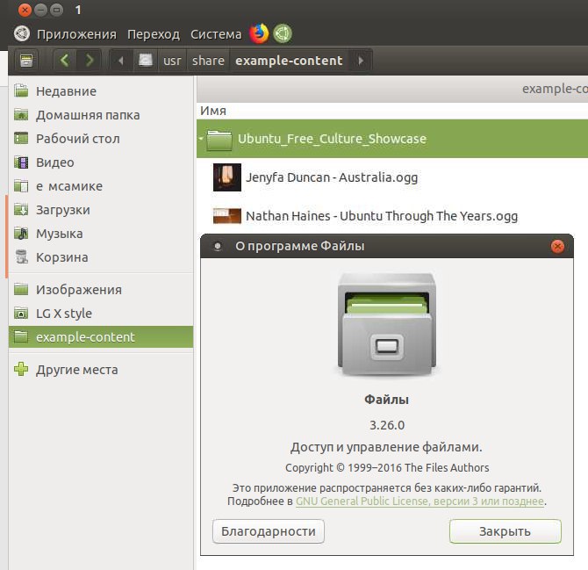Image resolution: width=588 pixels, height=570 pixels.
Task: Open the Приложения menu
Action: coord(76,34)
